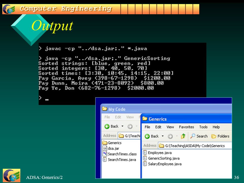Select the Employee.java file icon

[145, 152]
